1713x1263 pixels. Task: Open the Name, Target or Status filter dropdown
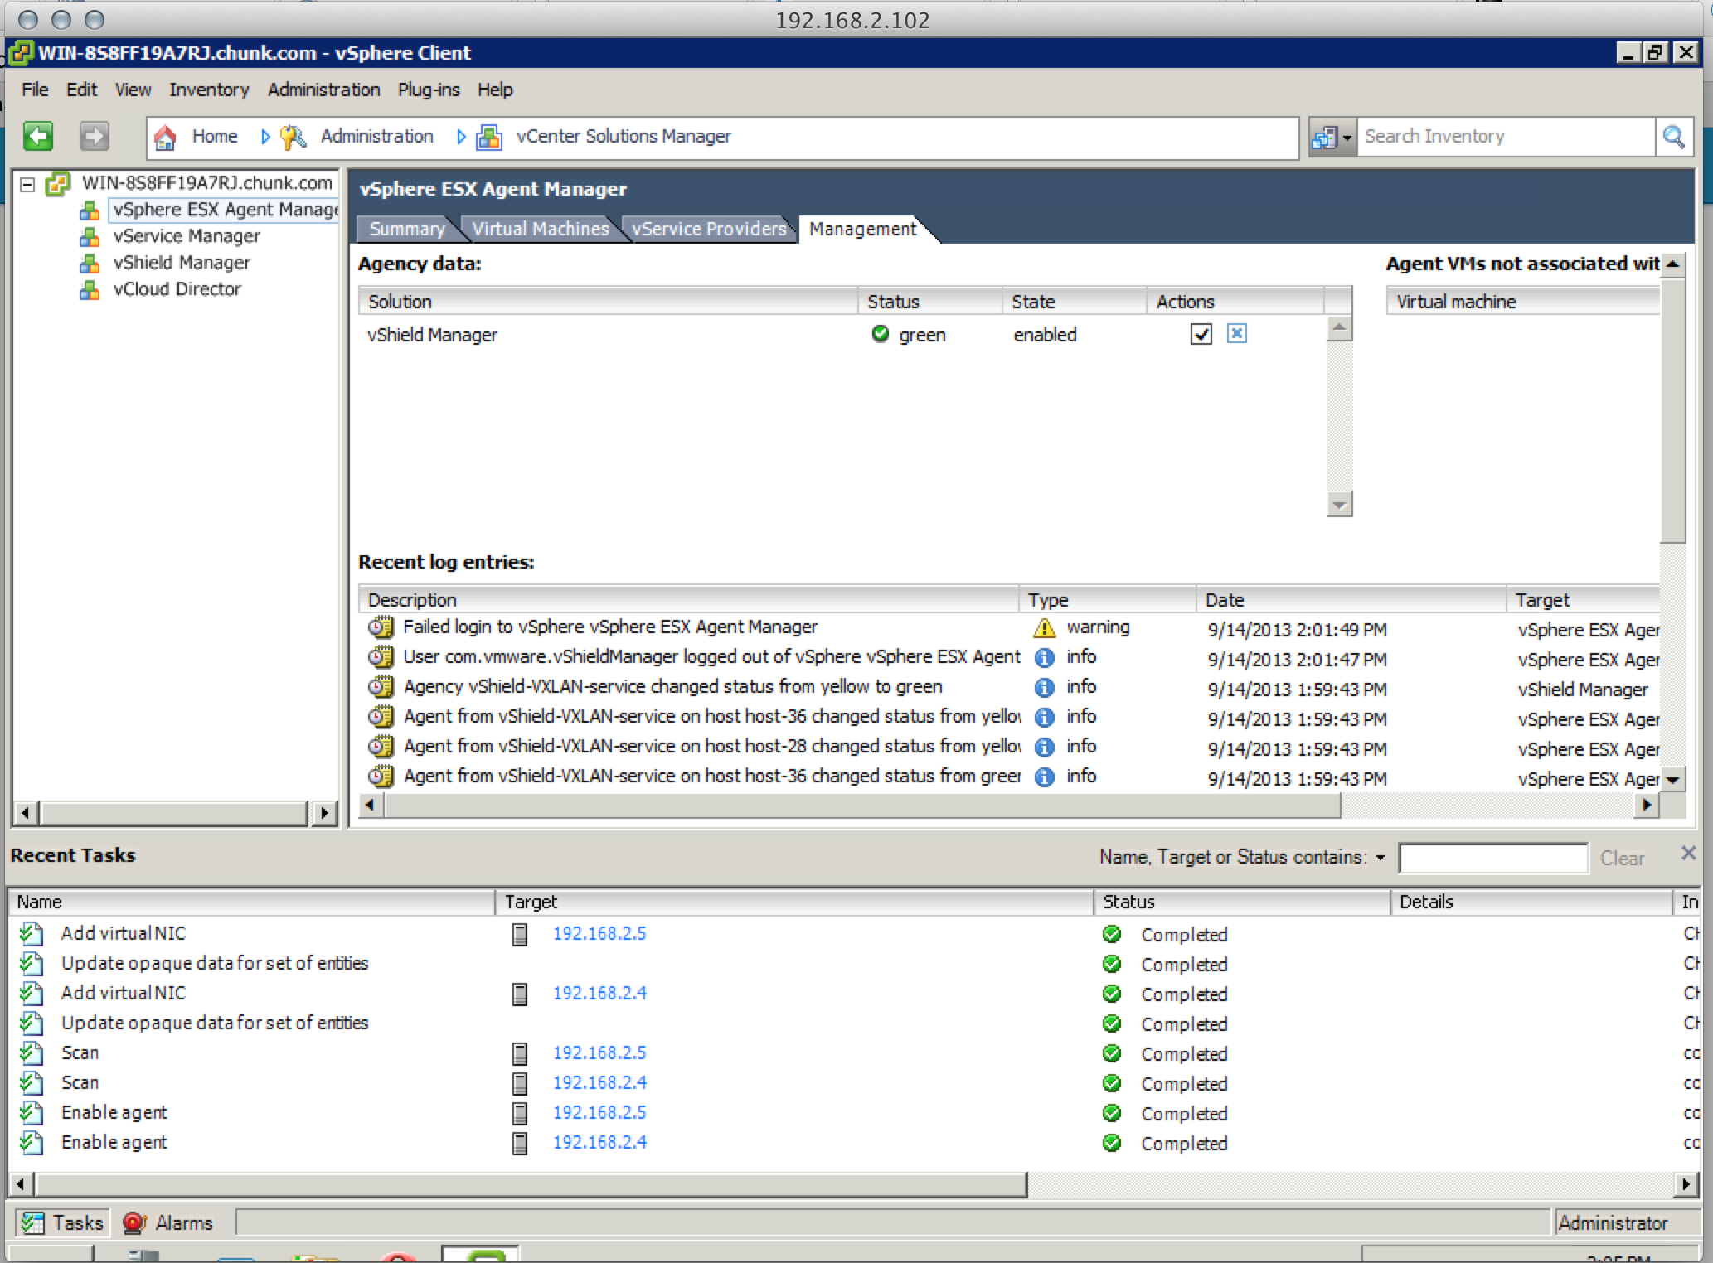(1380, 857)
